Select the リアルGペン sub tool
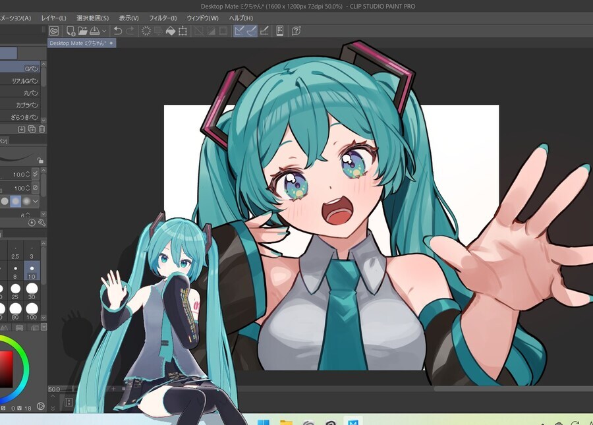This screenshot has height=425, width=593. click(x=20, y=80)
